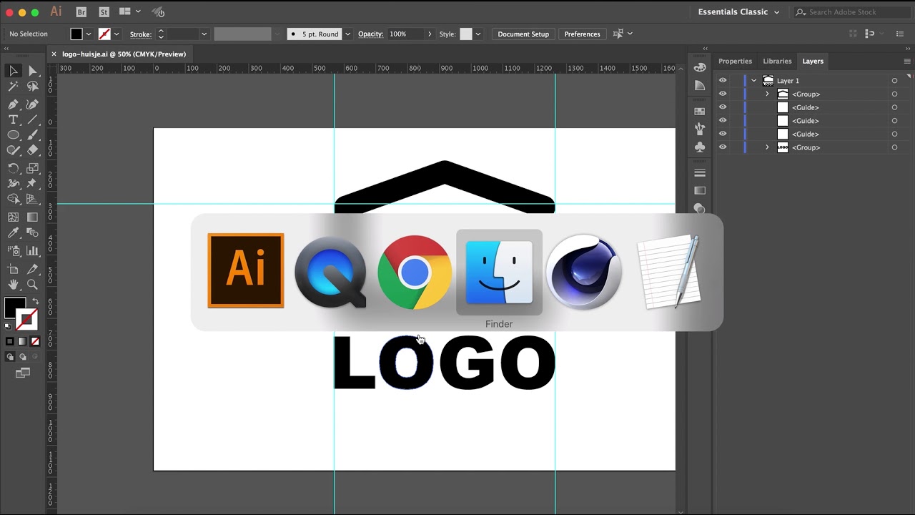This screenshot has width=915, height=515.
Task: Select the Column Graph tool
Action: pyautogui.click(x=32, y=250)
